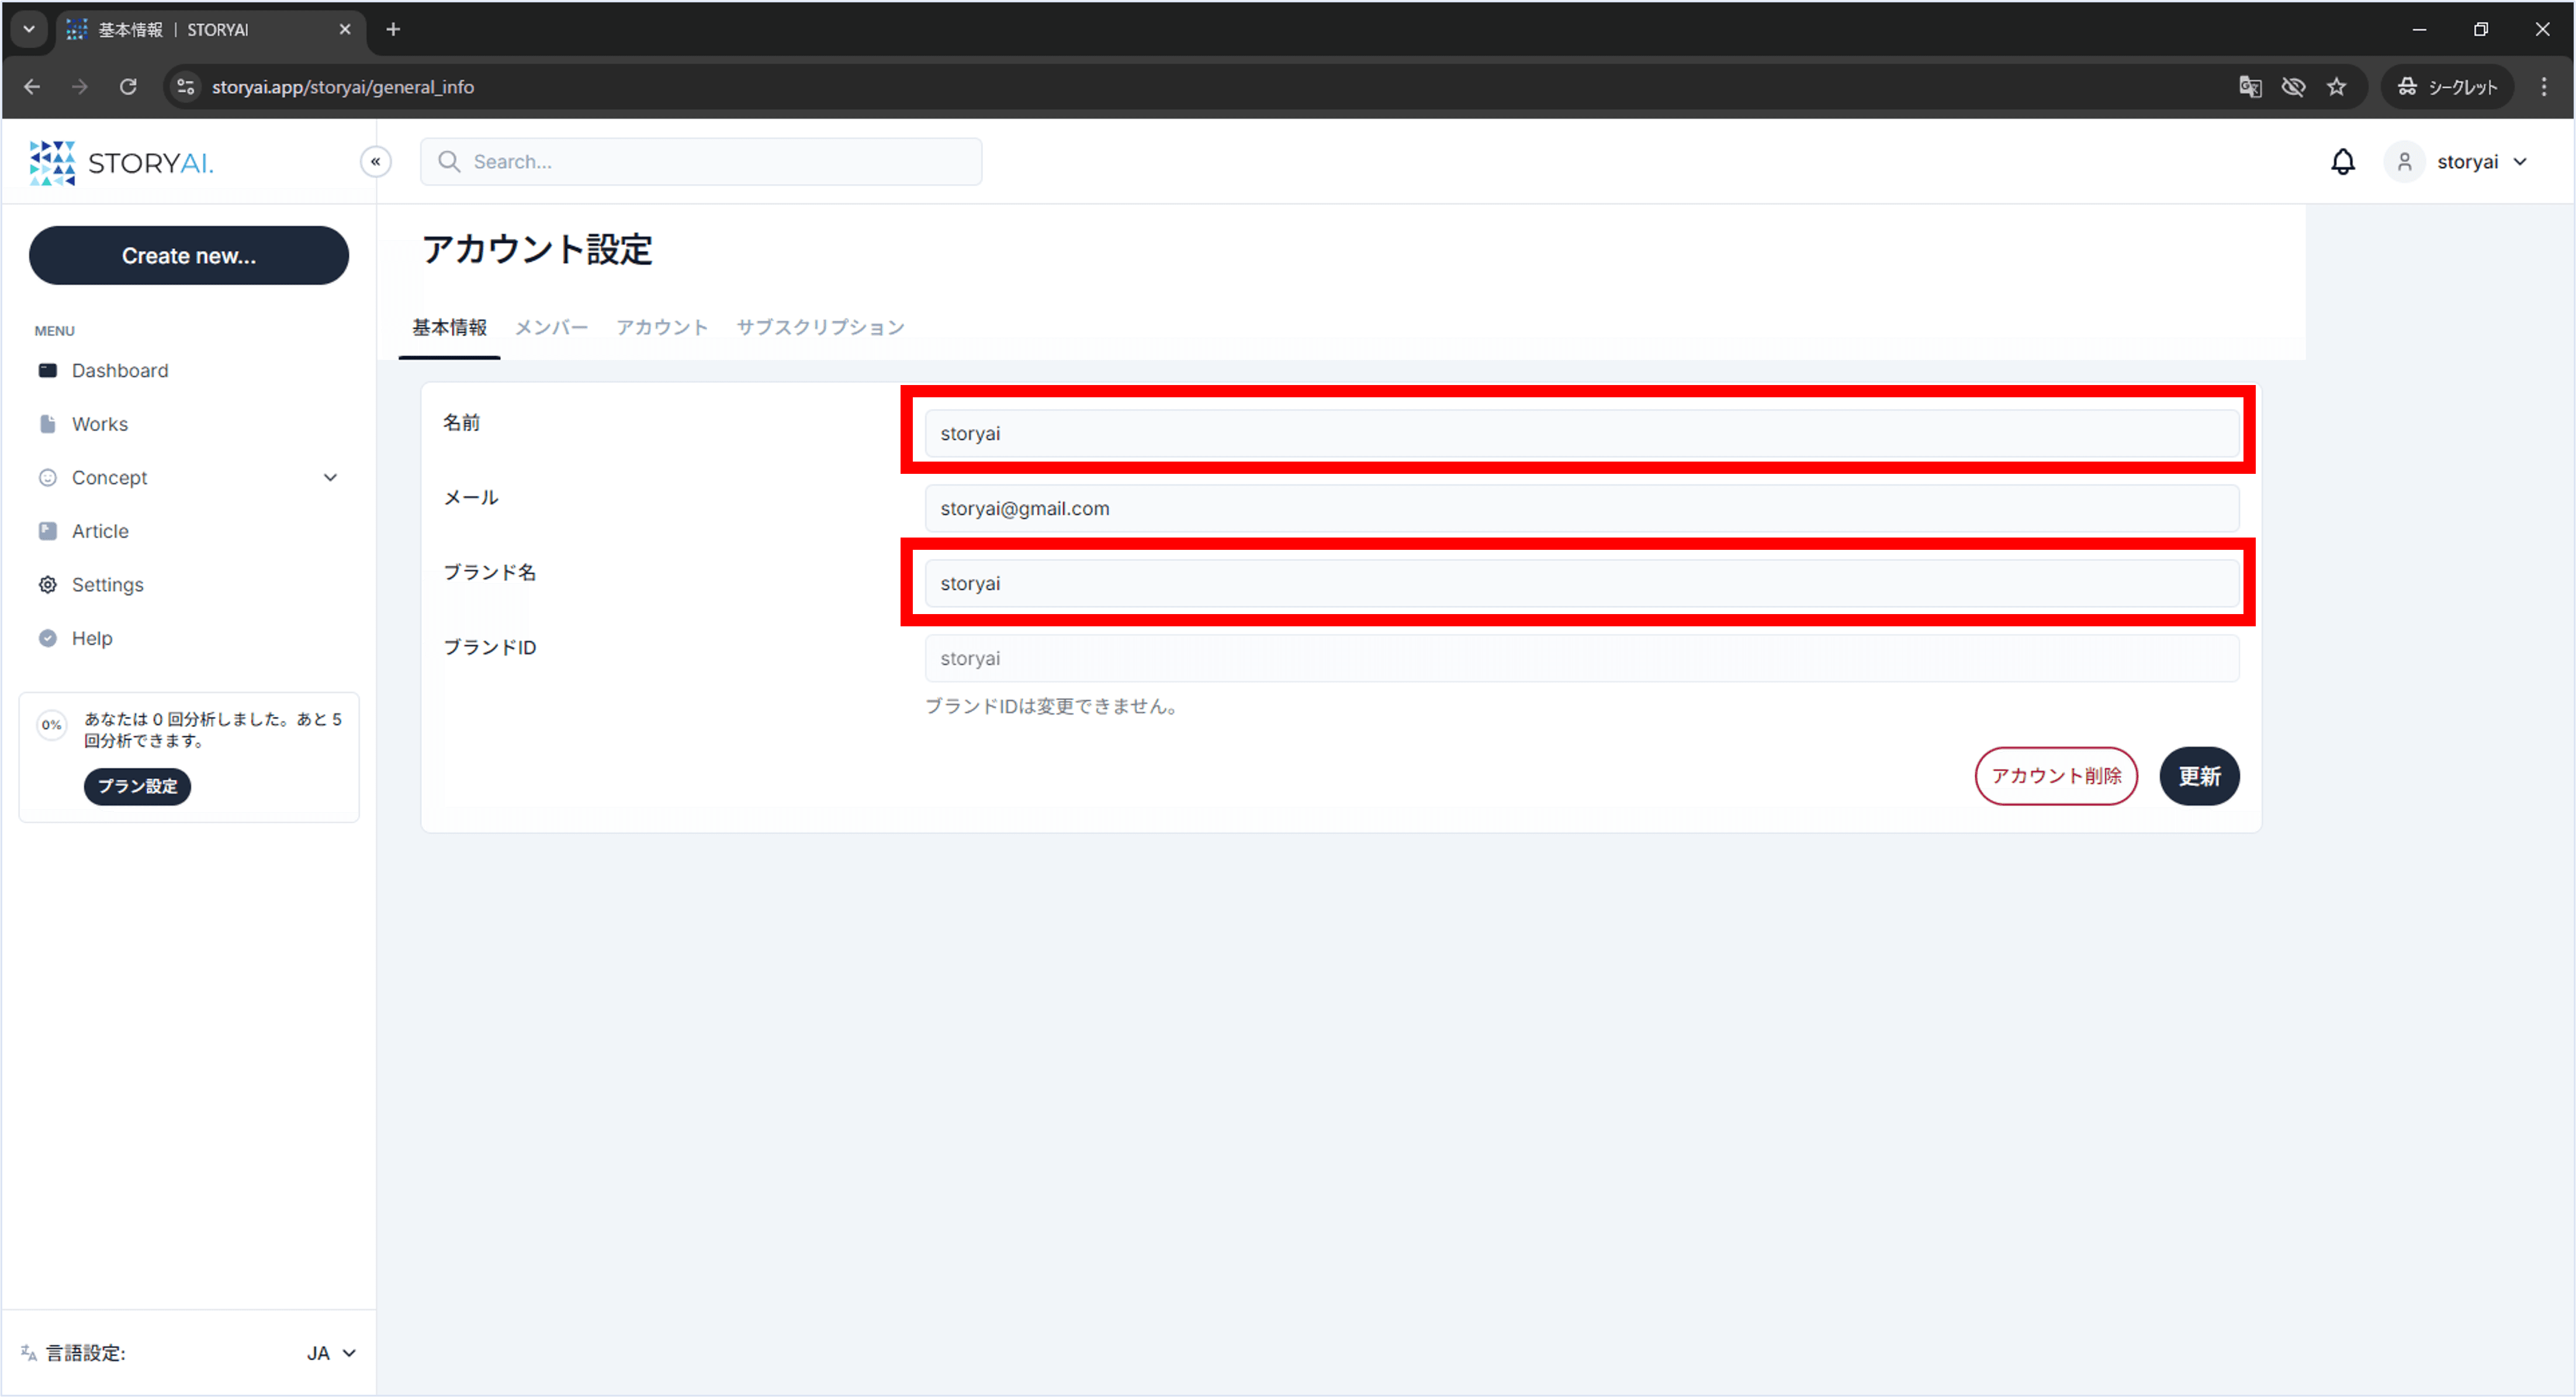Click the translate page icon in address bar
Screen dimensions: 2576x1397
(2249, 87)
